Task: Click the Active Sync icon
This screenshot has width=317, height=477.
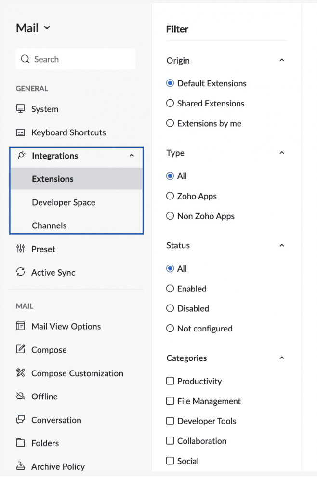Action: coord(20,272)
